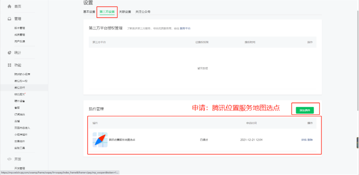Viewport: 359px width, 175px height.
Task: Click the 已授权权限 column header
Action: pos(202,42)
